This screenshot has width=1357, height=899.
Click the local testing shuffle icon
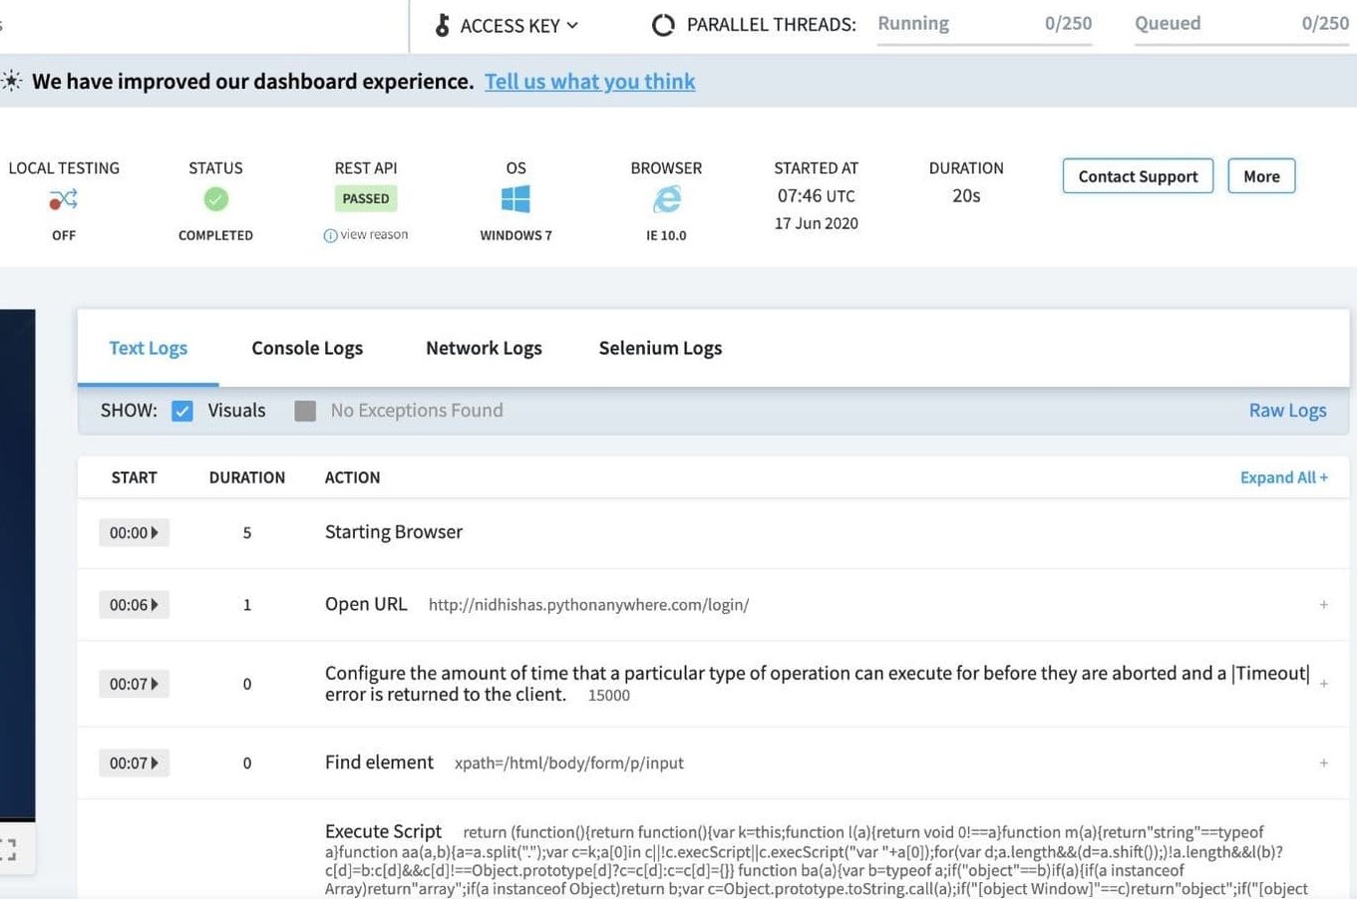click(x=63, y=200)
